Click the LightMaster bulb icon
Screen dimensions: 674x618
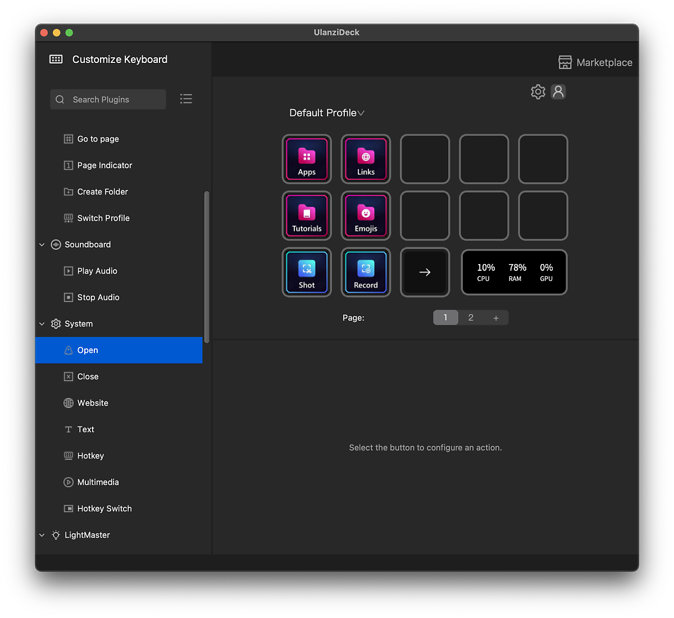[56, 535]
